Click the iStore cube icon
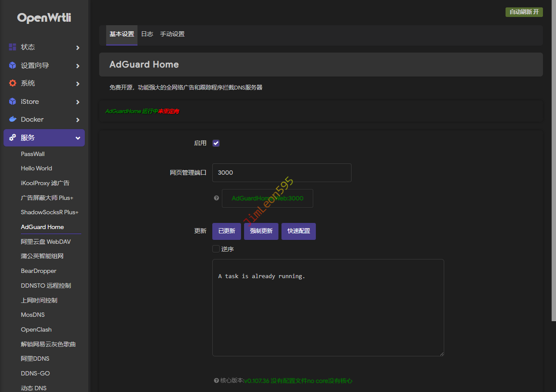This screenshot has height=392, width=556. (13, 101)
